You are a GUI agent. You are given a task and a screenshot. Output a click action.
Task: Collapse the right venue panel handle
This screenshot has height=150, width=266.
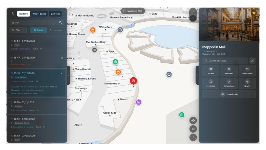pos(197,75)
